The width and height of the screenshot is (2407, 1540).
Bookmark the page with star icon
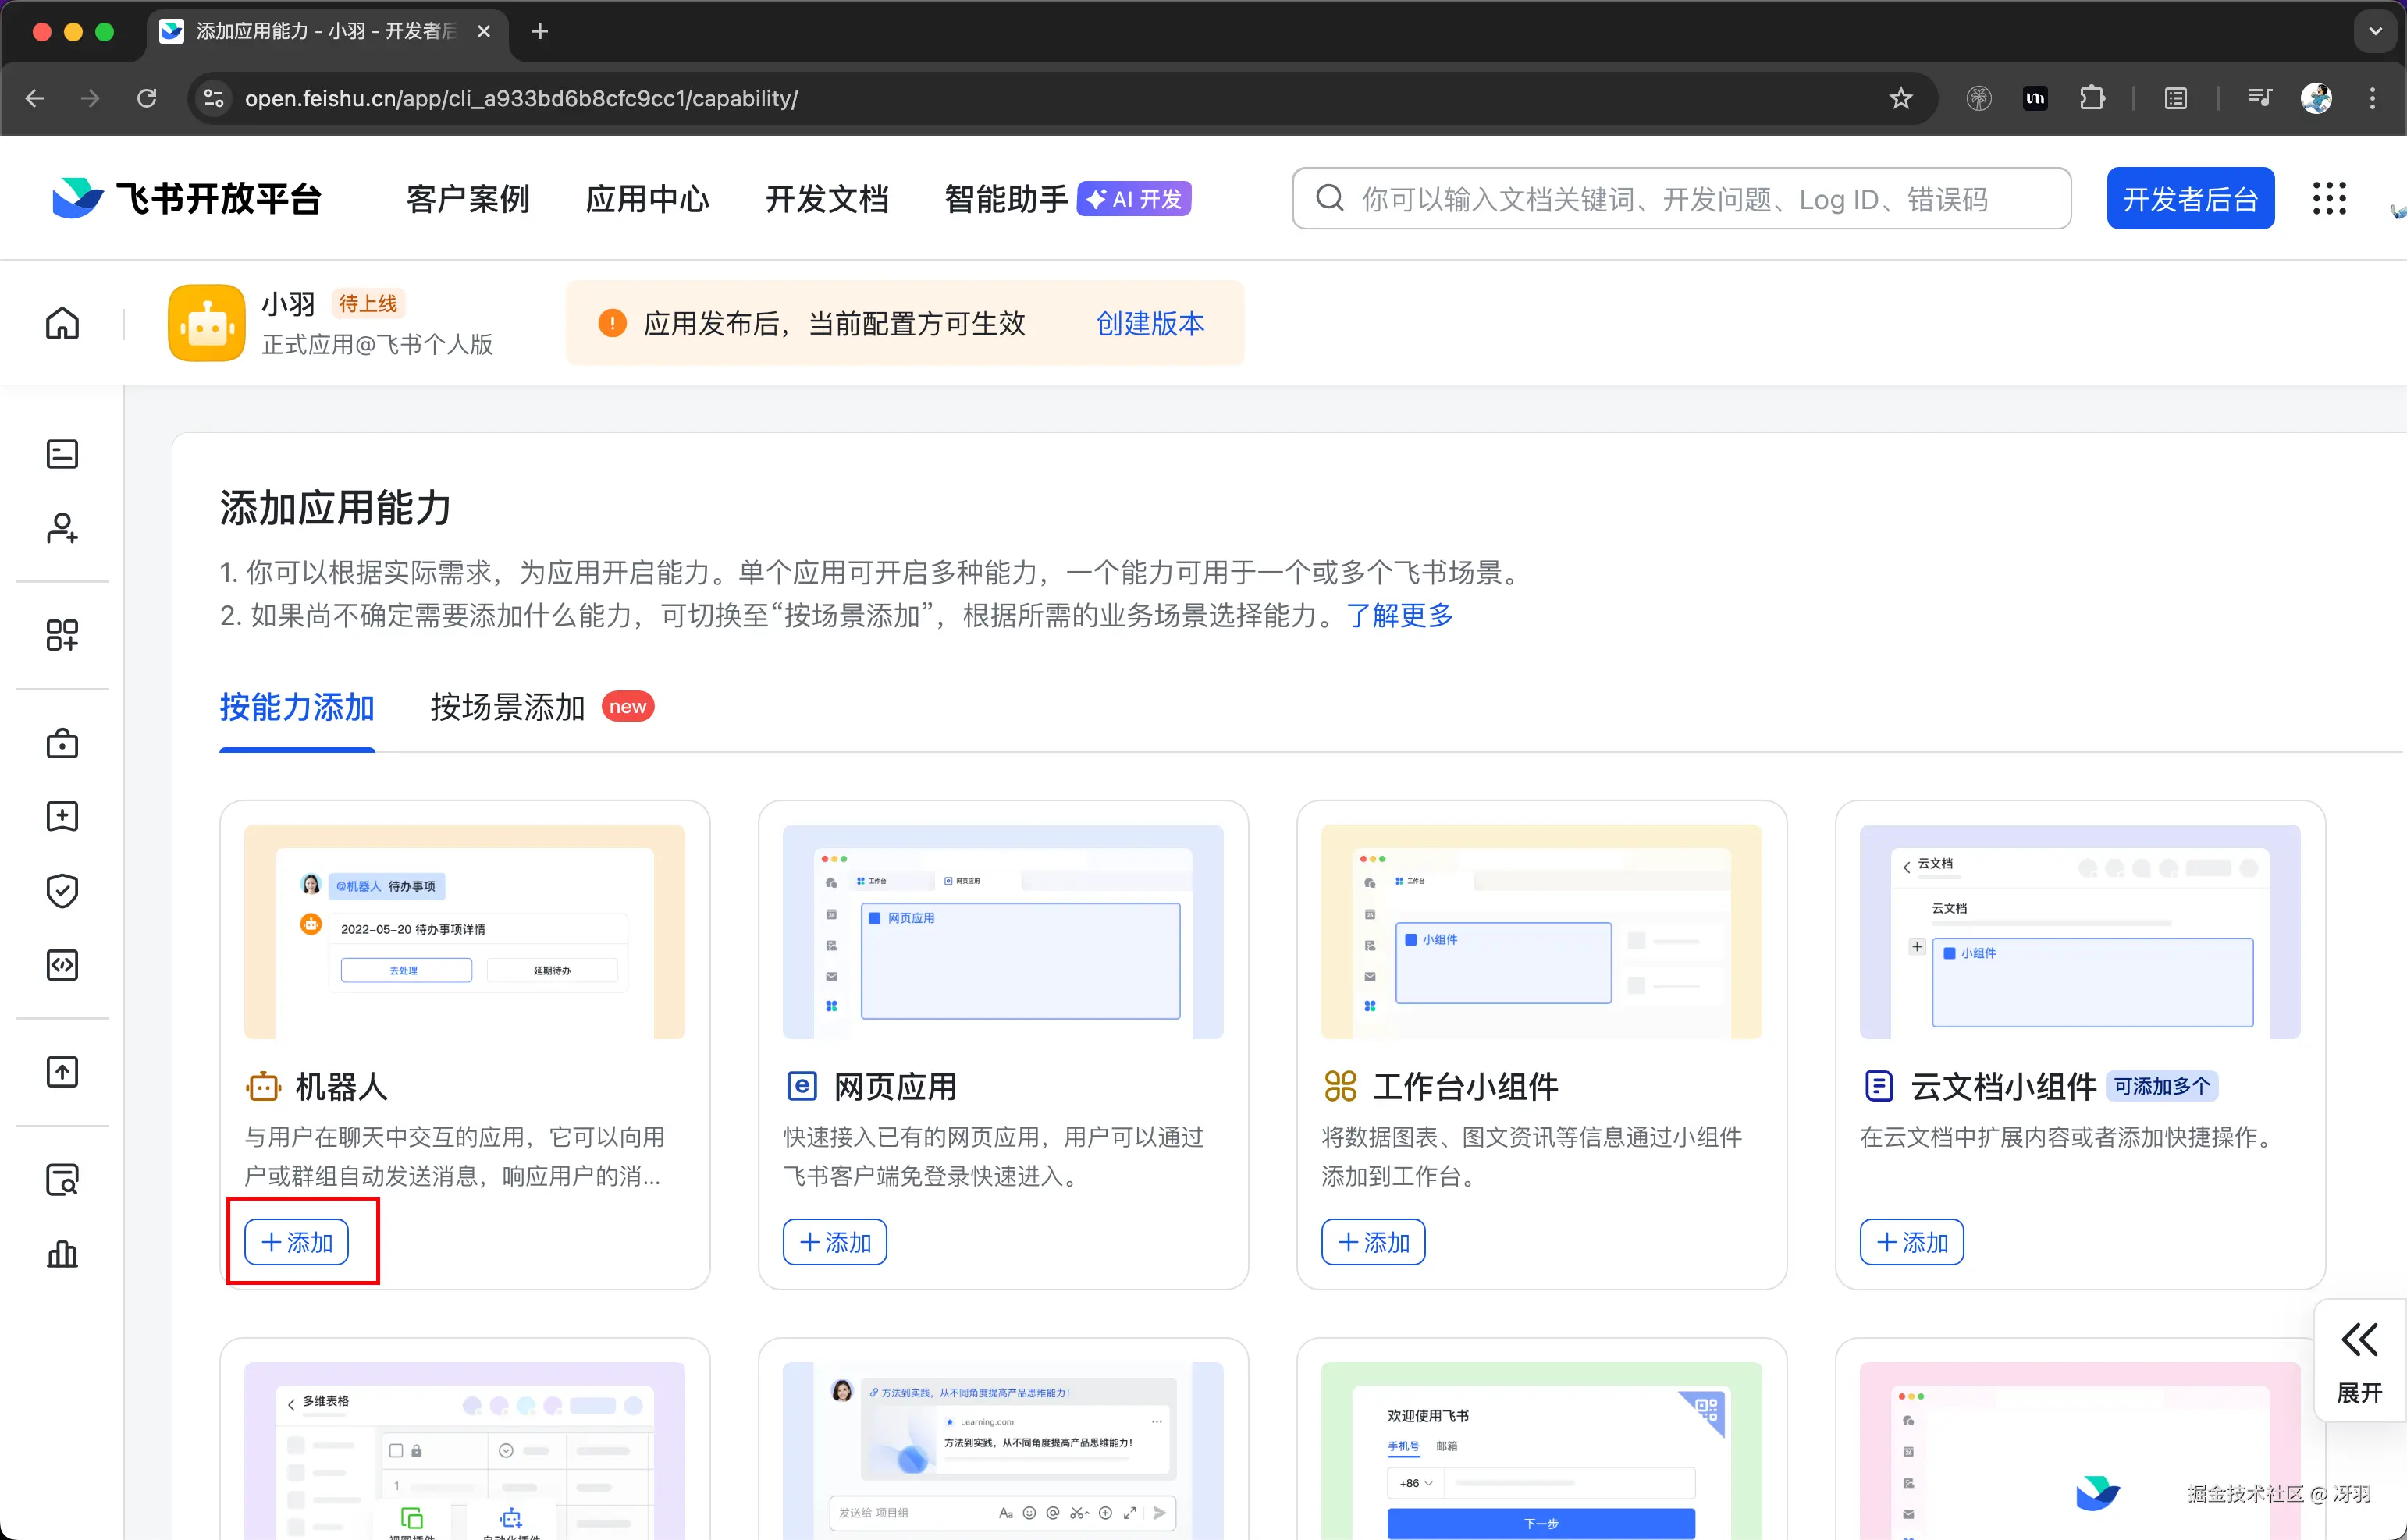pos(1900,98)
